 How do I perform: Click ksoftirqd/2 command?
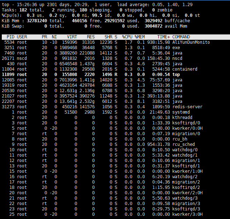click(x=186, y=187)
